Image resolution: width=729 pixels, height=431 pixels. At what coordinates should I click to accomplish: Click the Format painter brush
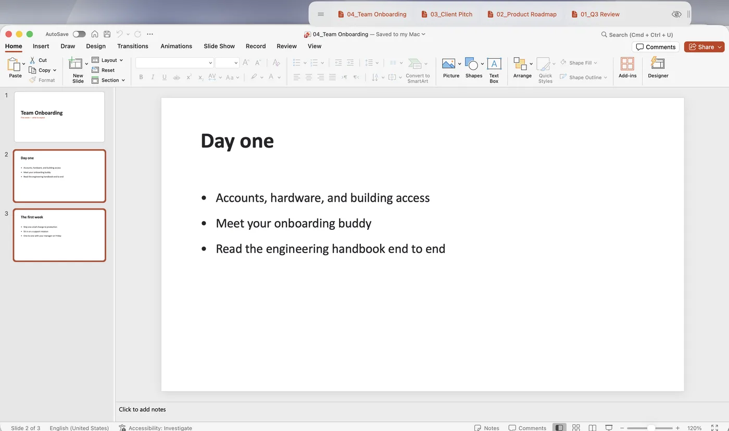[x=42, y=80]
